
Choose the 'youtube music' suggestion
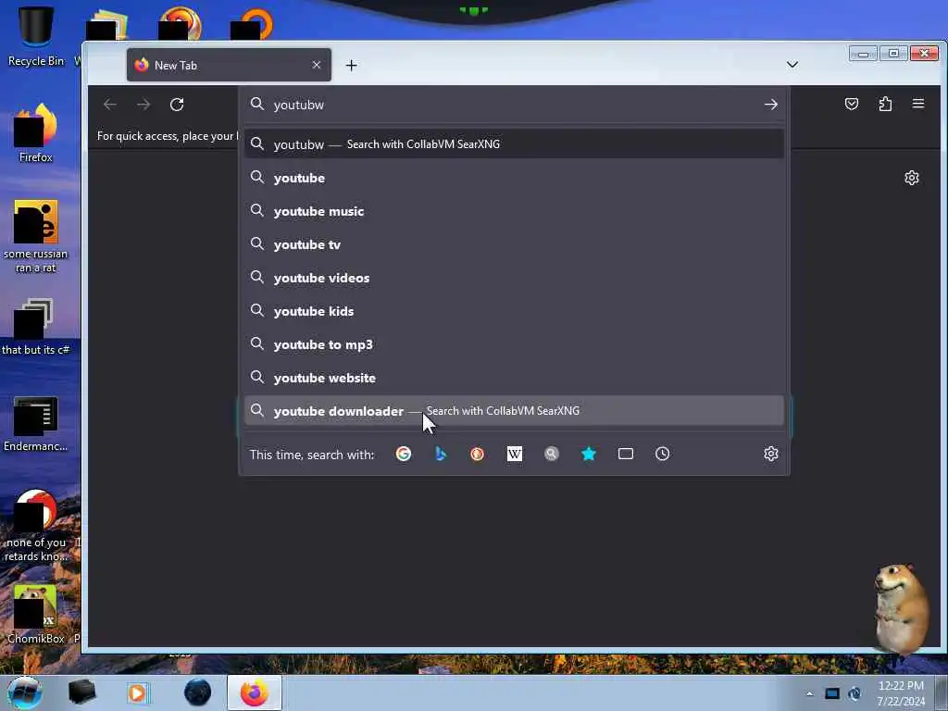click(x=514, y=211)
